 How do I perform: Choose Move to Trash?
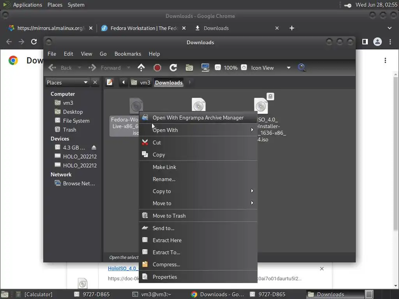click(x=198, y=216)
